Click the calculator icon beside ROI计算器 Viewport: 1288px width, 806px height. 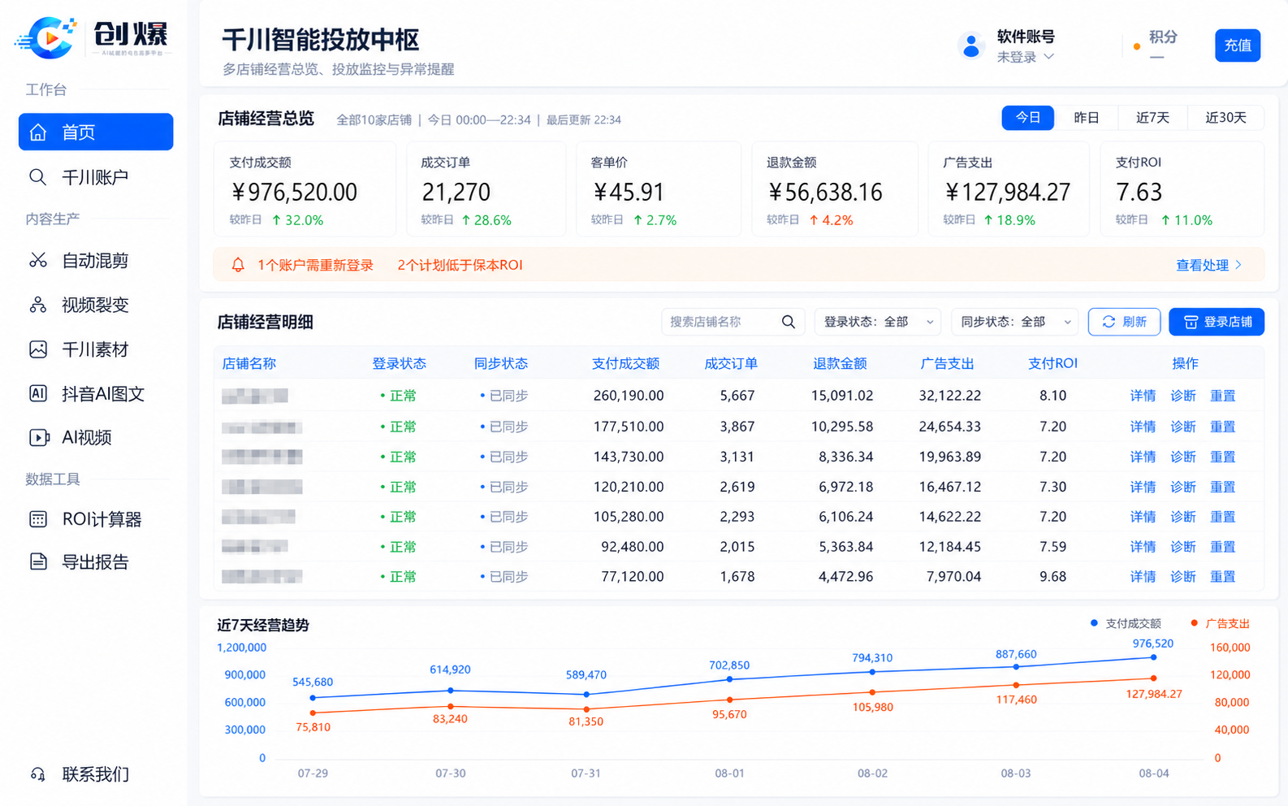click(x=38, y=519)
